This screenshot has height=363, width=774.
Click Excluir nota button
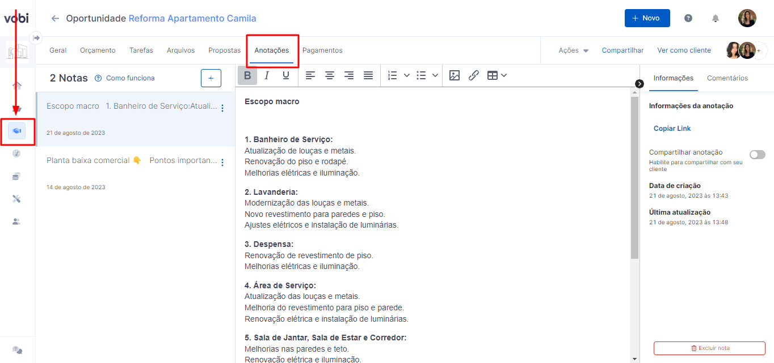[709, 348]
